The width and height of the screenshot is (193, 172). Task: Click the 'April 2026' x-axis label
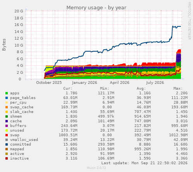tap(120, 83)
